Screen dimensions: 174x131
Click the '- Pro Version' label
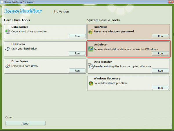tap(60, 12)
